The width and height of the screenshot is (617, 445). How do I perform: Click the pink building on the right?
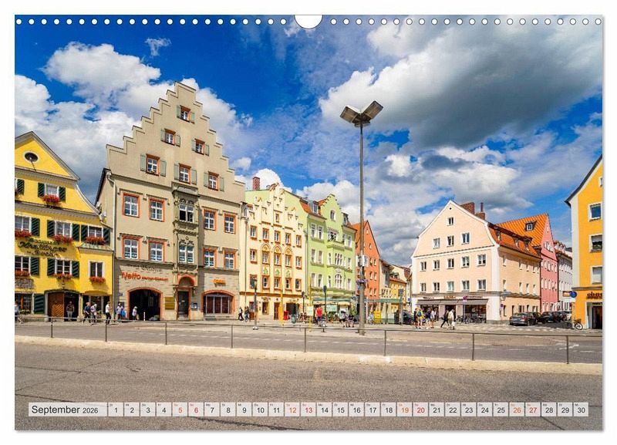pyautogui.click(x=548, y=270)
